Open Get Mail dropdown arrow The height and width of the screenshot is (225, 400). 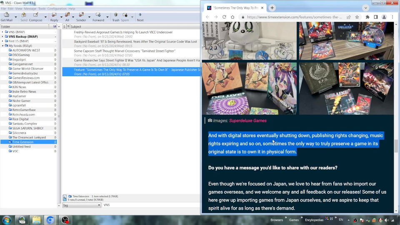tap(16, 17)
